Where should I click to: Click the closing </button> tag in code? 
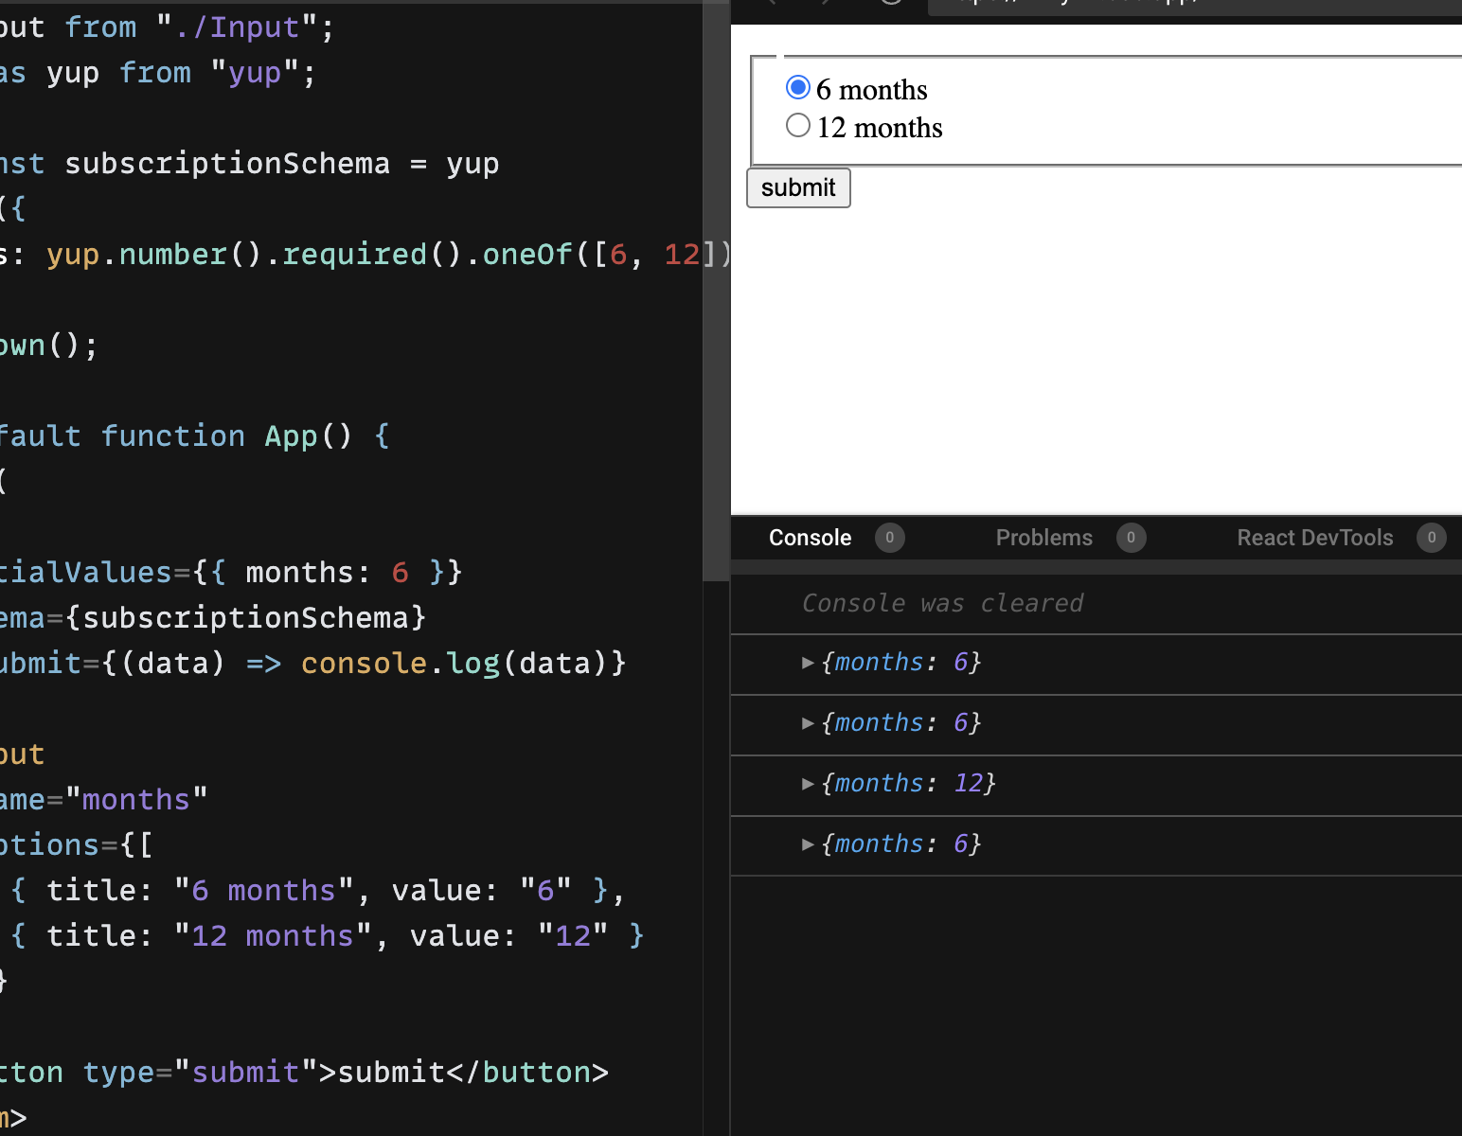[527, 1073]
